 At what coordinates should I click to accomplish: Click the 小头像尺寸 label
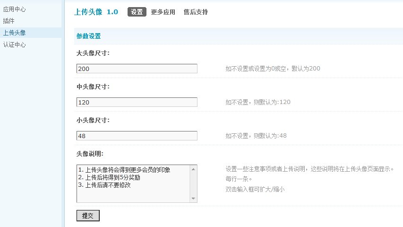click(x=93, y=120)
